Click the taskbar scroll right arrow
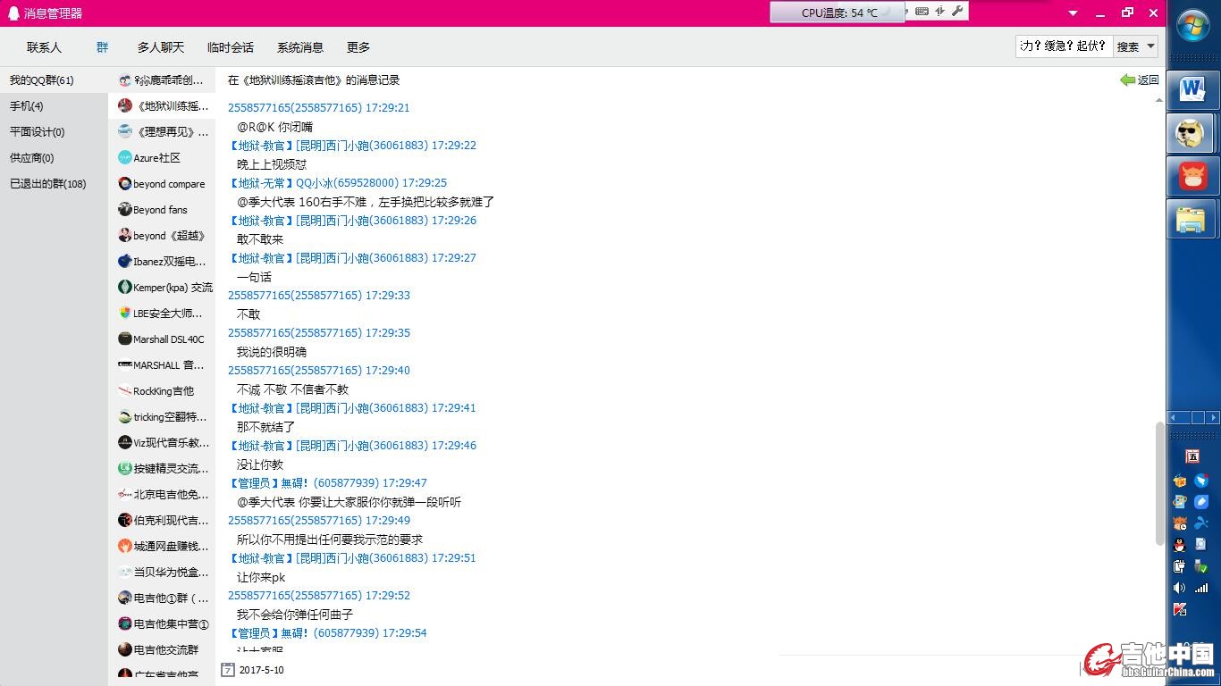 pos(1213,417)
